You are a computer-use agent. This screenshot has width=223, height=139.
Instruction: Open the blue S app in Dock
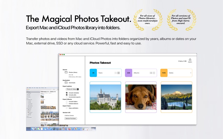tap(79, 129)
